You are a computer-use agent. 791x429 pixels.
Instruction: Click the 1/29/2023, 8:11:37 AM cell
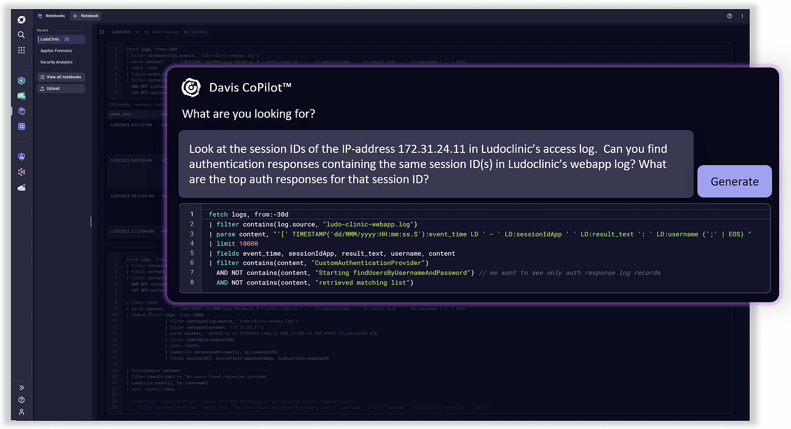[x=131, y=124]
